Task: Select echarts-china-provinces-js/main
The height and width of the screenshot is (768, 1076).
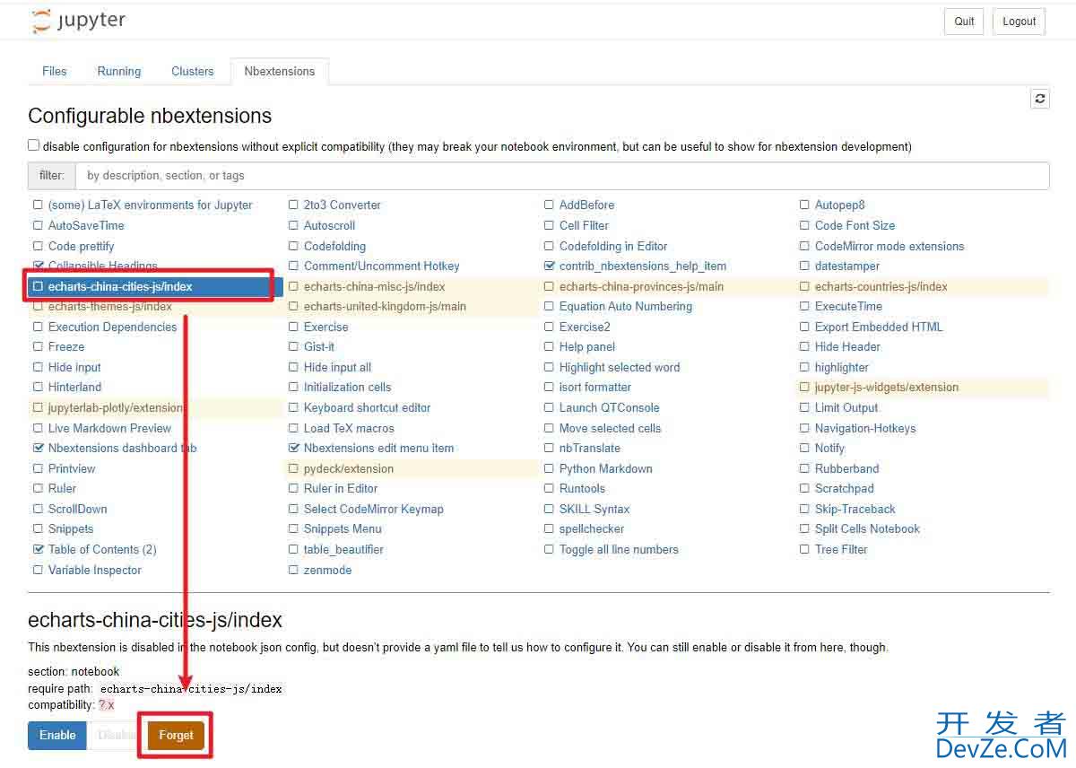Action: pos(641,286)
